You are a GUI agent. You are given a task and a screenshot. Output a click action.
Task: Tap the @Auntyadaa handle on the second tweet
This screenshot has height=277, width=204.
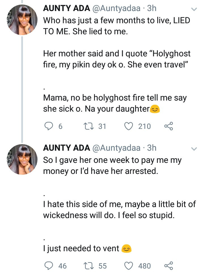tap(116, 148)
